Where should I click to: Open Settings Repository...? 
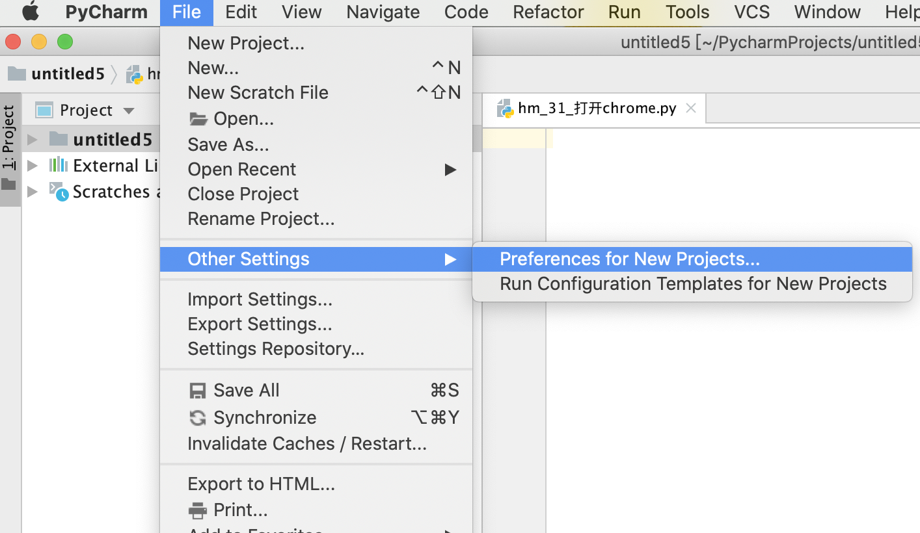click(316, 348)
